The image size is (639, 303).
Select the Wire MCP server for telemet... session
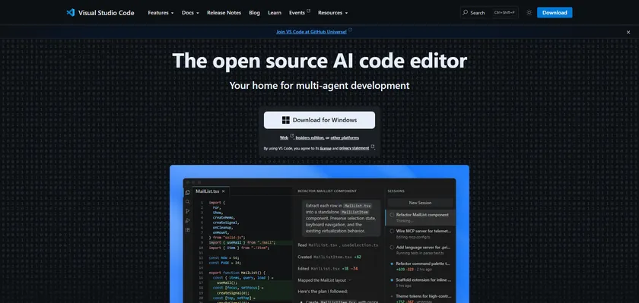tap(420, 233)
